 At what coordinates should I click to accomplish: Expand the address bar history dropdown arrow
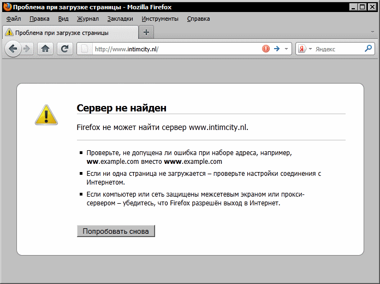287,49
